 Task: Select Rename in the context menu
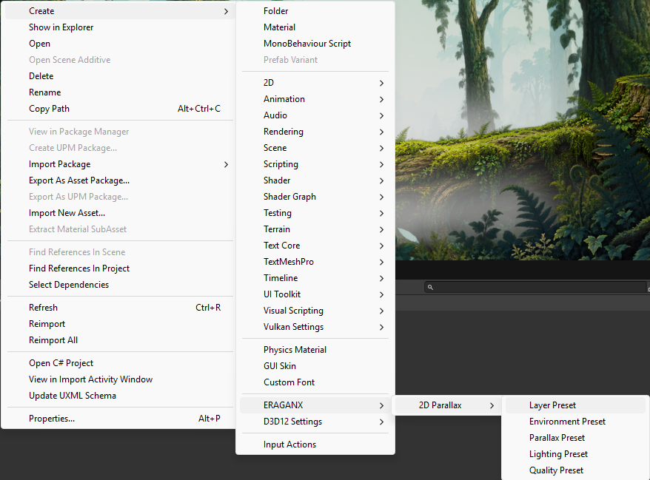point(120,92)
